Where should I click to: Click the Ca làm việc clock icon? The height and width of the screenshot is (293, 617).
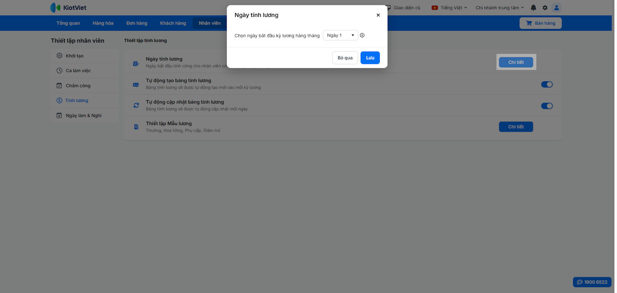59,71
